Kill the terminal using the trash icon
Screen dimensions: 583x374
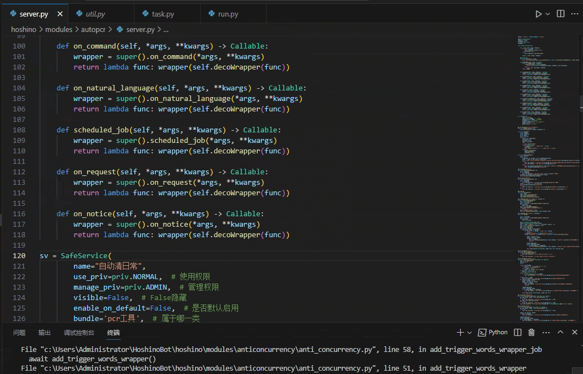click(531, 332)
